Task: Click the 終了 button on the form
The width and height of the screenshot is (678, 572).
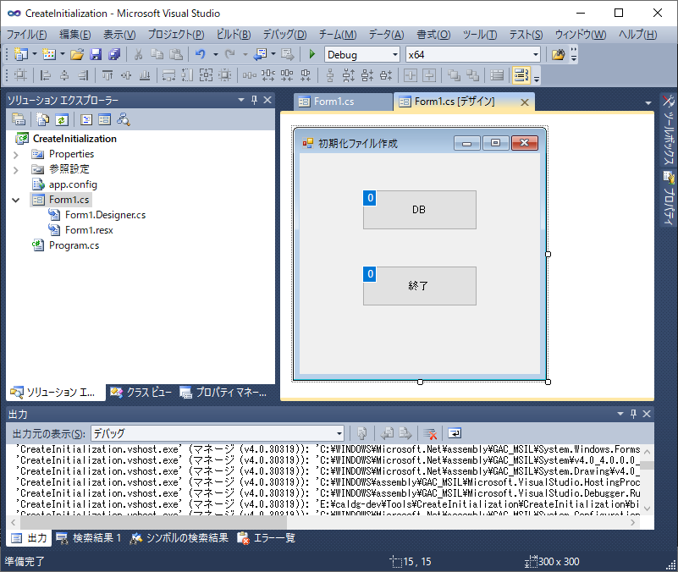Action: 420,286
